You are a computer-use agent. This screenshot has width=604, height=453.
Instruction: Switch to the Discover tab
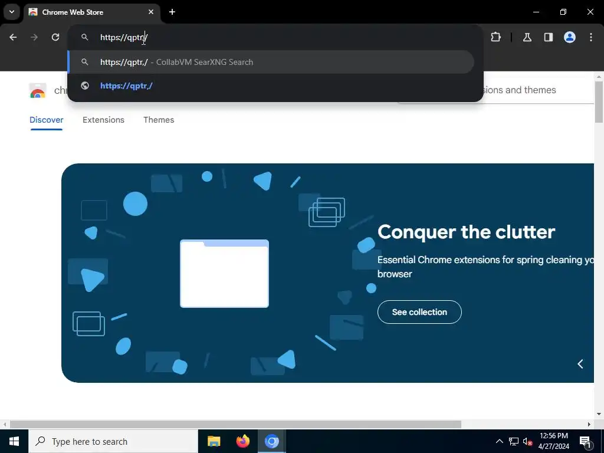(46, 120)
